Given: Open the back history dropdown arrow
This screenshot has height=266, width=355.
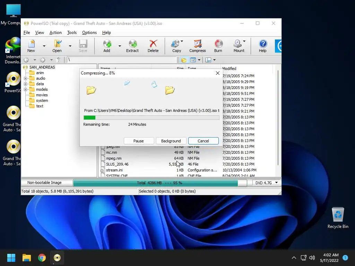Looking at the screenshot, I should click(35, 60).
